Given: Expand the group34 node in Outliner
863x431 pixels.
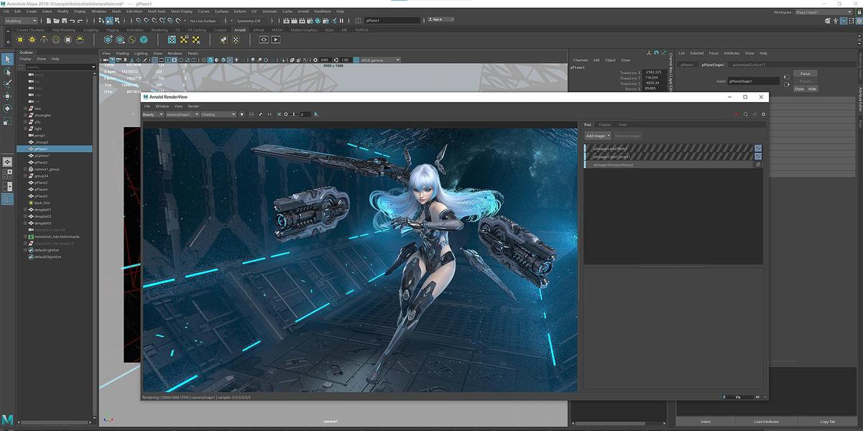Looking at the screenshot, I should (26, 176).
